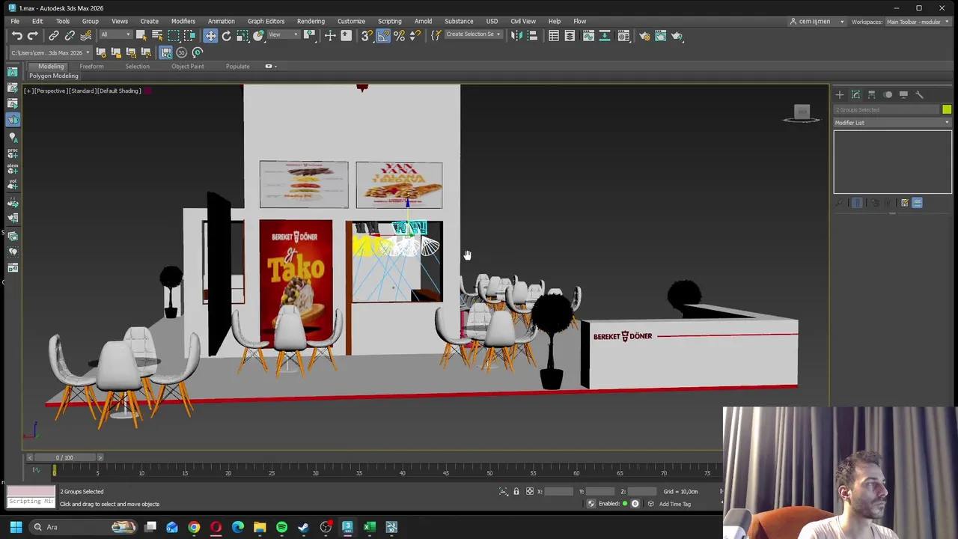Image resolution: width=958 pixels, height=539 pixels.
Task: Switch to the Freeform ribbon tab
Action: [91, 67]
